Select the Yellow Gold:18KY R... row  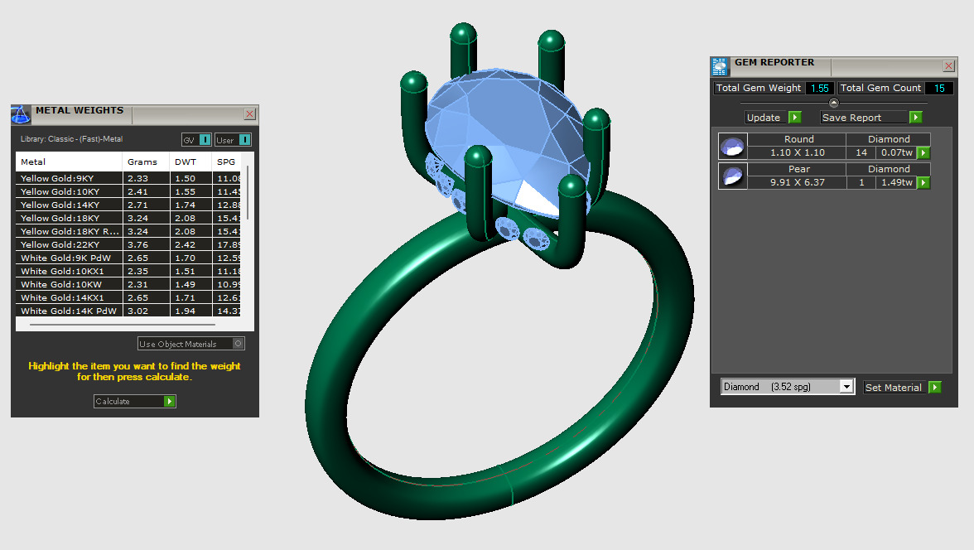click(x=128, y=231)
